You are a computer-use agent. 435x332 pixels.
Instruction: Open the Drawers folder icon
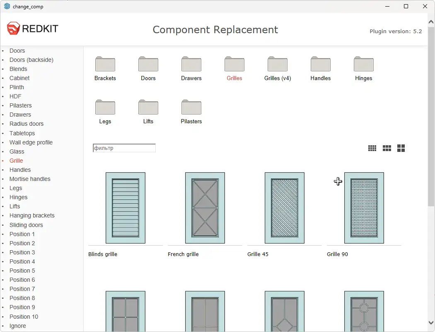[x=191, y=65]
